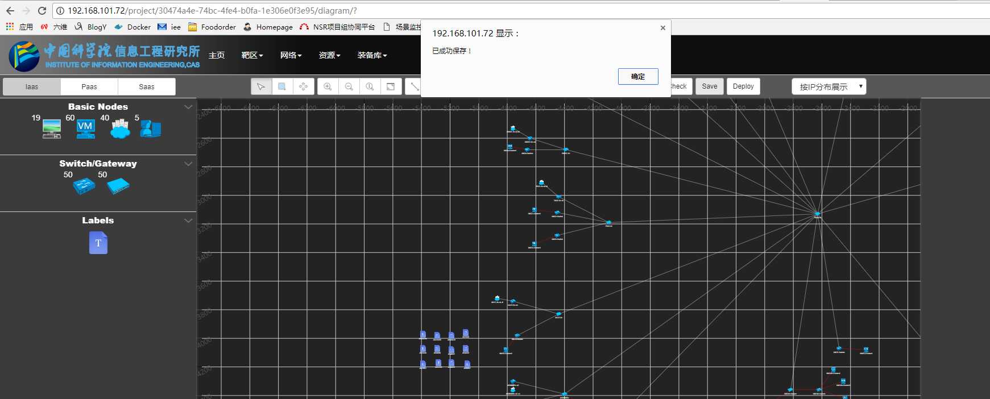Screen dimensions: 990x399
Task: Select the line connector tool
Action: point(413,86)
